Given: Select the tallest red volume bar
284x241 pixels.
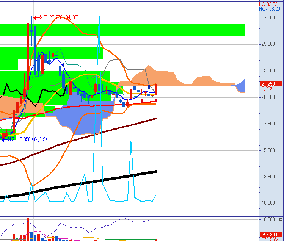Looking at the screenshot, I should (x=28, y=229).
